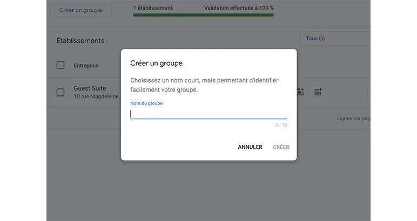Image resolution: width=417 pixels, height=221 pixels.
Task: Open the Guest Suite business name
Action: coord(90,88)
